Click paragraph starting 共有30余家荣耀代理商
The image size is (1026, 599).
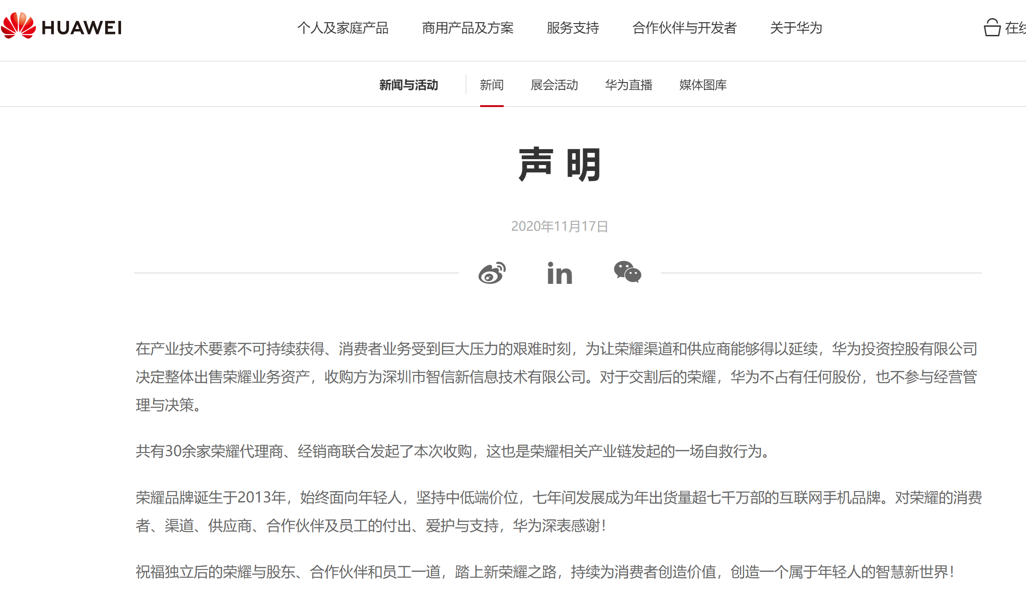453,451
